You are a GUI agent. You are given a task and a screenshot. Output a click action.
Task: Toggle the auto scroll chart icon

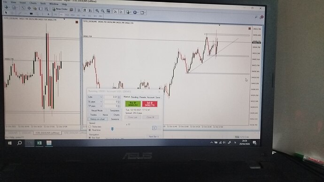tap(116, 12)
